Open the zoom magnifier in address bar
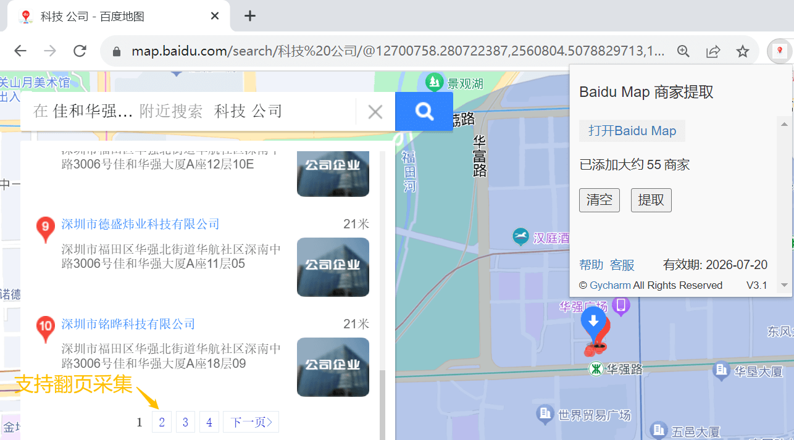The width and height of the screenshot is (794, 440). (x=683, y=51)
